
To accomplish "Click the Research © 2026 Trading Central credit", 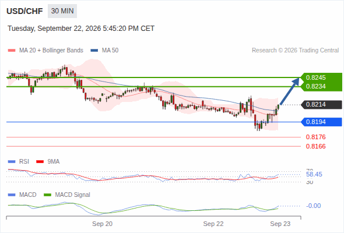I will click(x=295, y=51).
